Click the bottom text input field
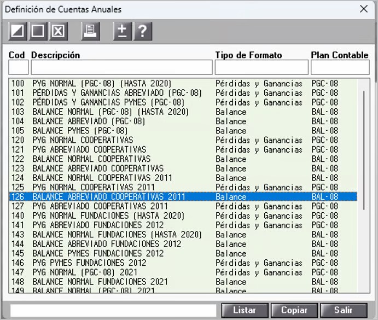 pos(113,310)
